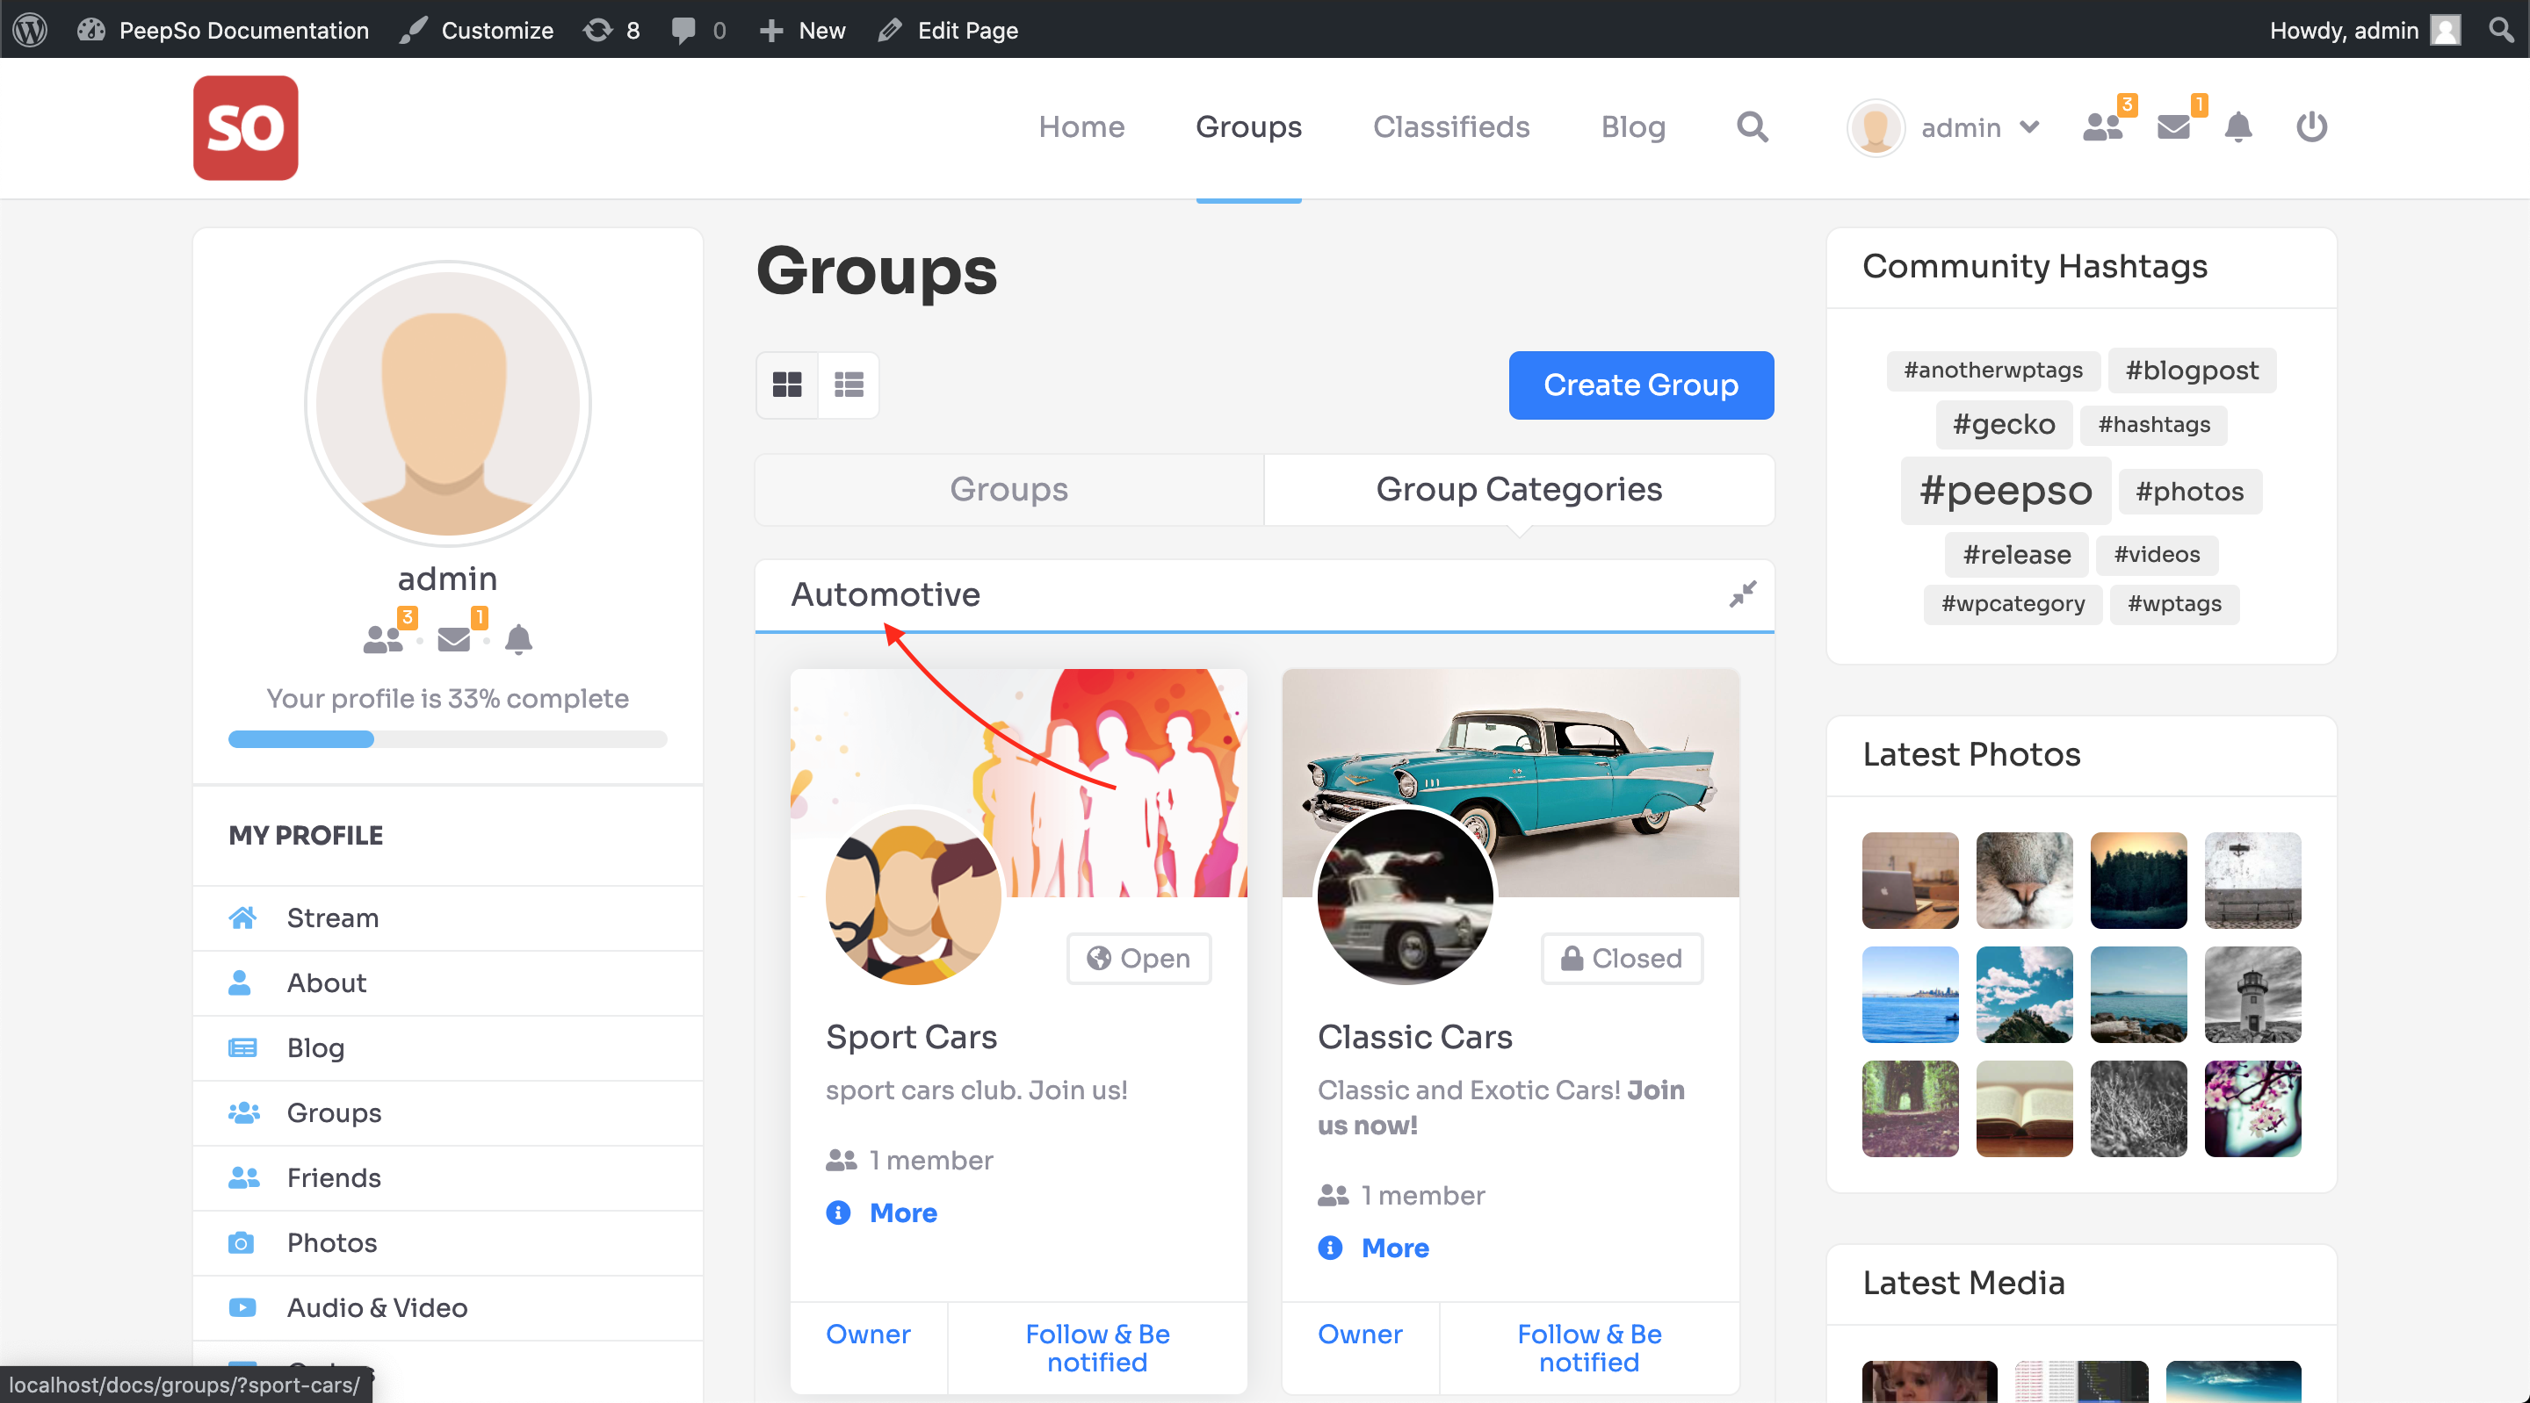
Task: Click the power logout icon
Action: point(2312,126)
